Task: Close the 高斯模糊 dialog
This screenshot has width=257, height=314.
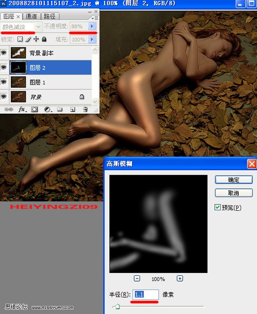Action: (x=252, y=164)
